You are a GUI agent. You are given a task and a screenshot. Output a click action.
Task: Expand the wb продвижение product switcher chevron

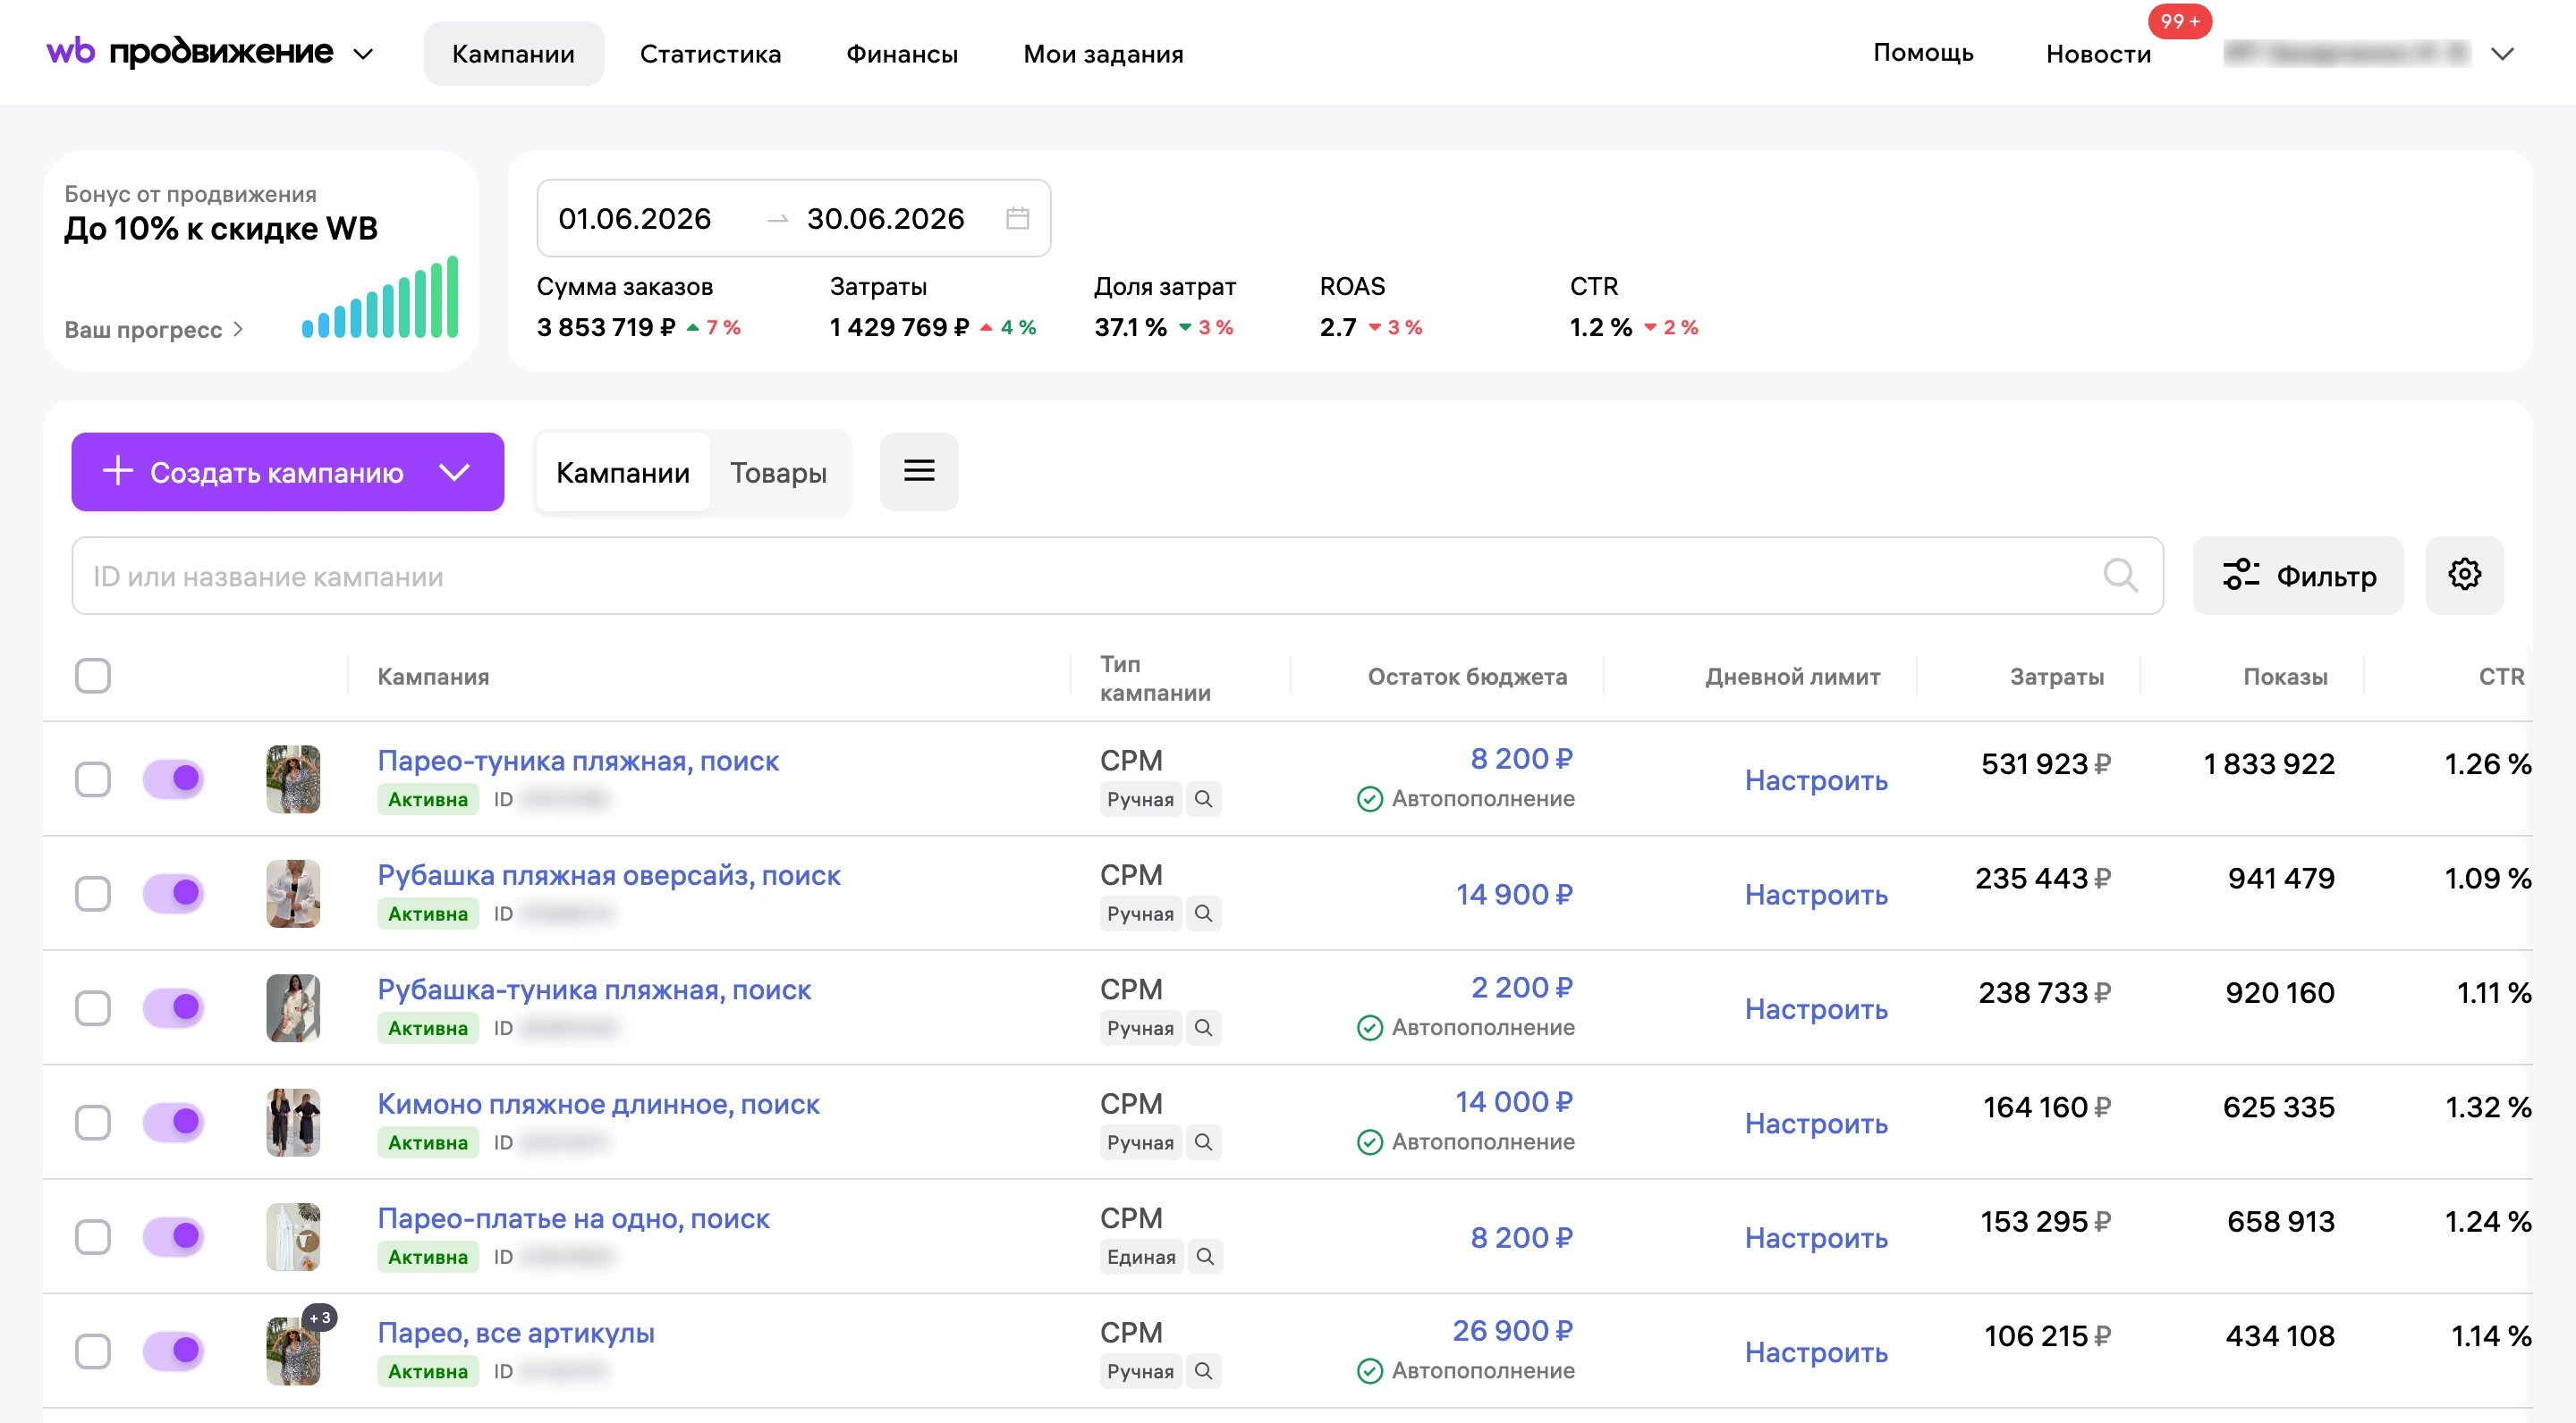[364, 54]
